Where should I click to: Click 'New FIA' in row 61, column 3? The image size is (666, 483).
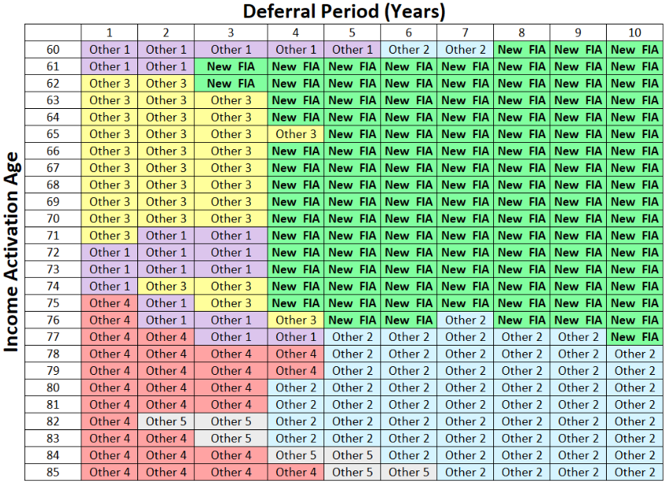[231, 67]
